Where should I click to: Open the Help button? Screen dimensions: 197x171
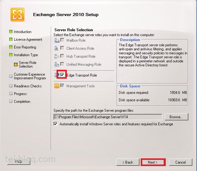pos(19,161)
